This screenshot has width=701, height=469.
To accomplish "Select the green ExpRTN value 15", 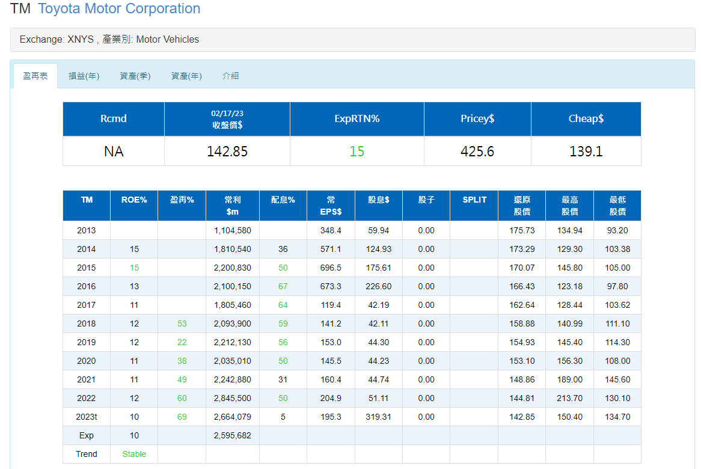I will pos(357,152).
